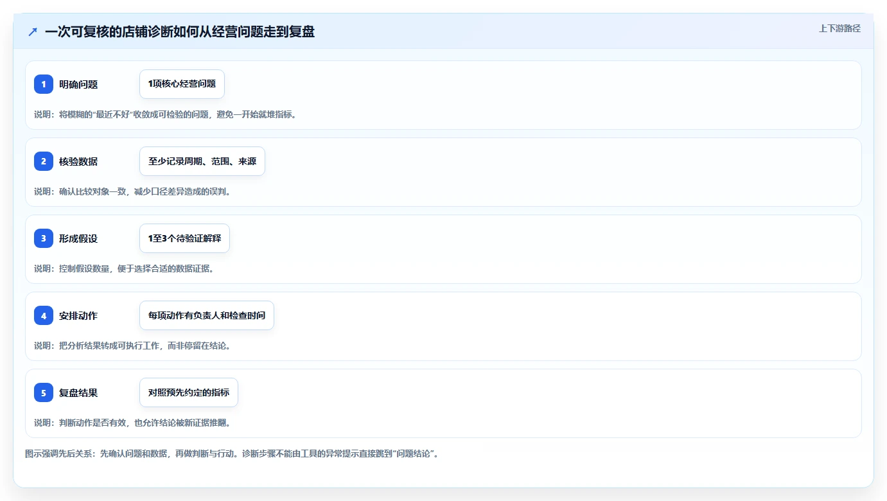This screenshot has height=501, width=887.
Task: Click the step 1 number badge
Action: pyautogui.click(x=44, y=84)
